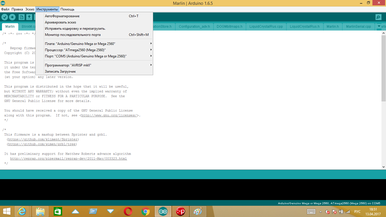Open the red ':-p' app in taskbar
The width and height of the screenshot is (386, 217).
pyautogui.click(x=181, y=211)
